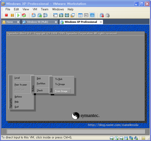Click the CD-ROM device status icon
Screen dimensions: 151x141
[x=116, y=138]
